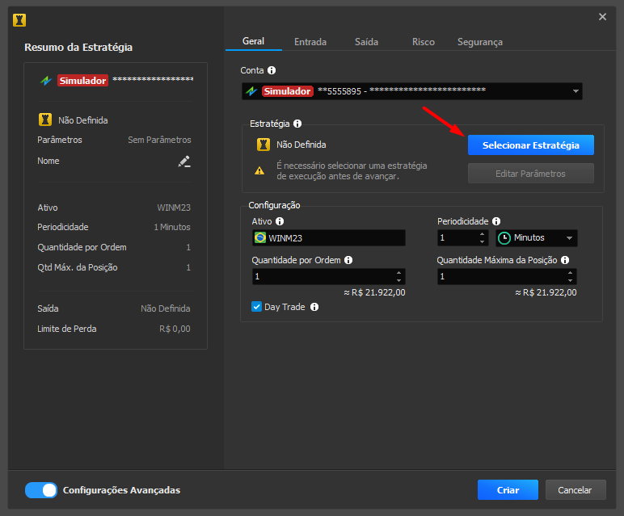Click the Cancelar button
Screen dimensions: 624x516
click(x=576, y=490)
